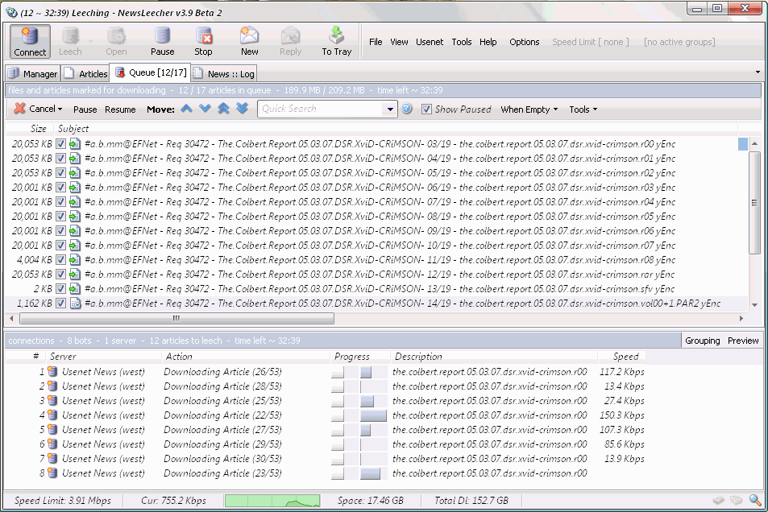Open the Help menu
The height and width of the screenshot is (512, 768).
click(488, 42)
